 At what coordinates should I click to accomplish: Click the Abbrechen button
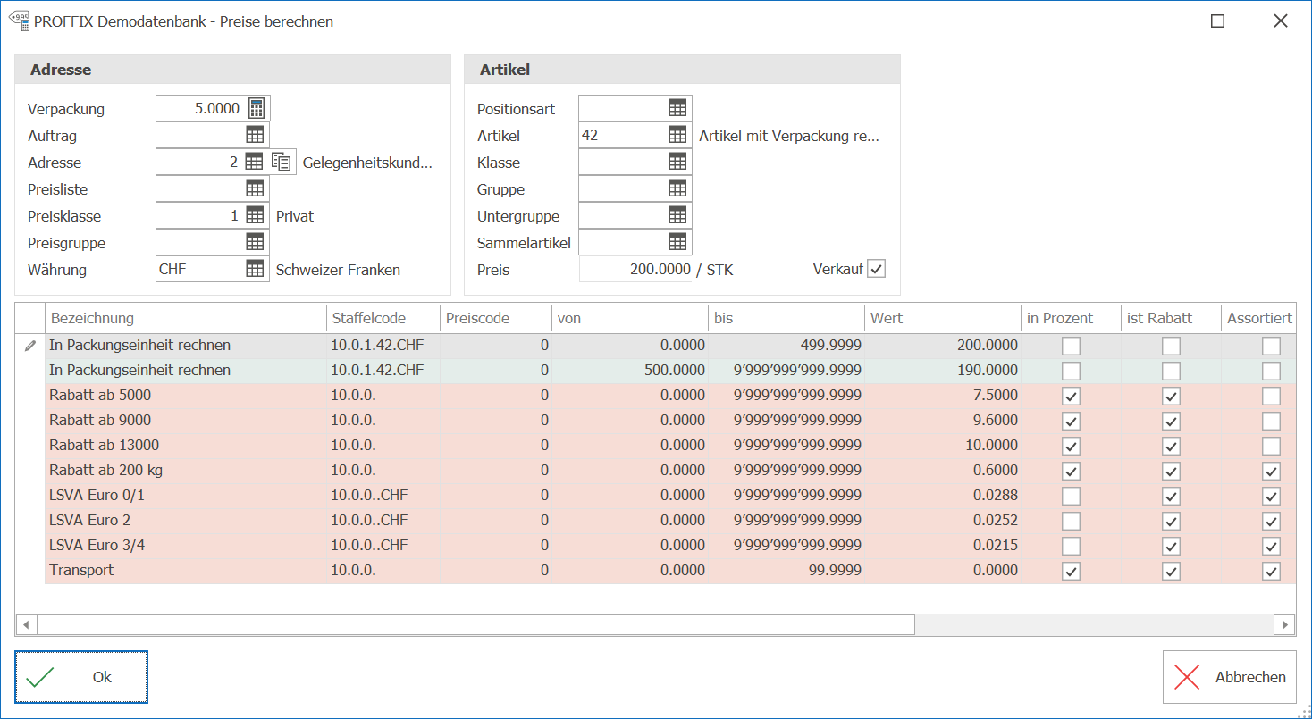click(1229, 677)
